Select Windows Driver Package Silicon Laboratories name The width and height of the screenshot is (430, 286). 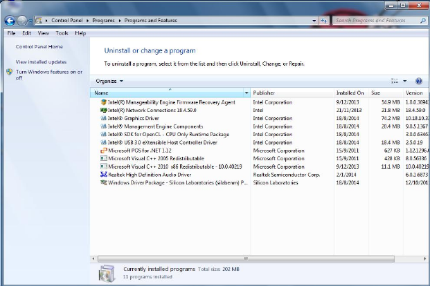point(178,182)
